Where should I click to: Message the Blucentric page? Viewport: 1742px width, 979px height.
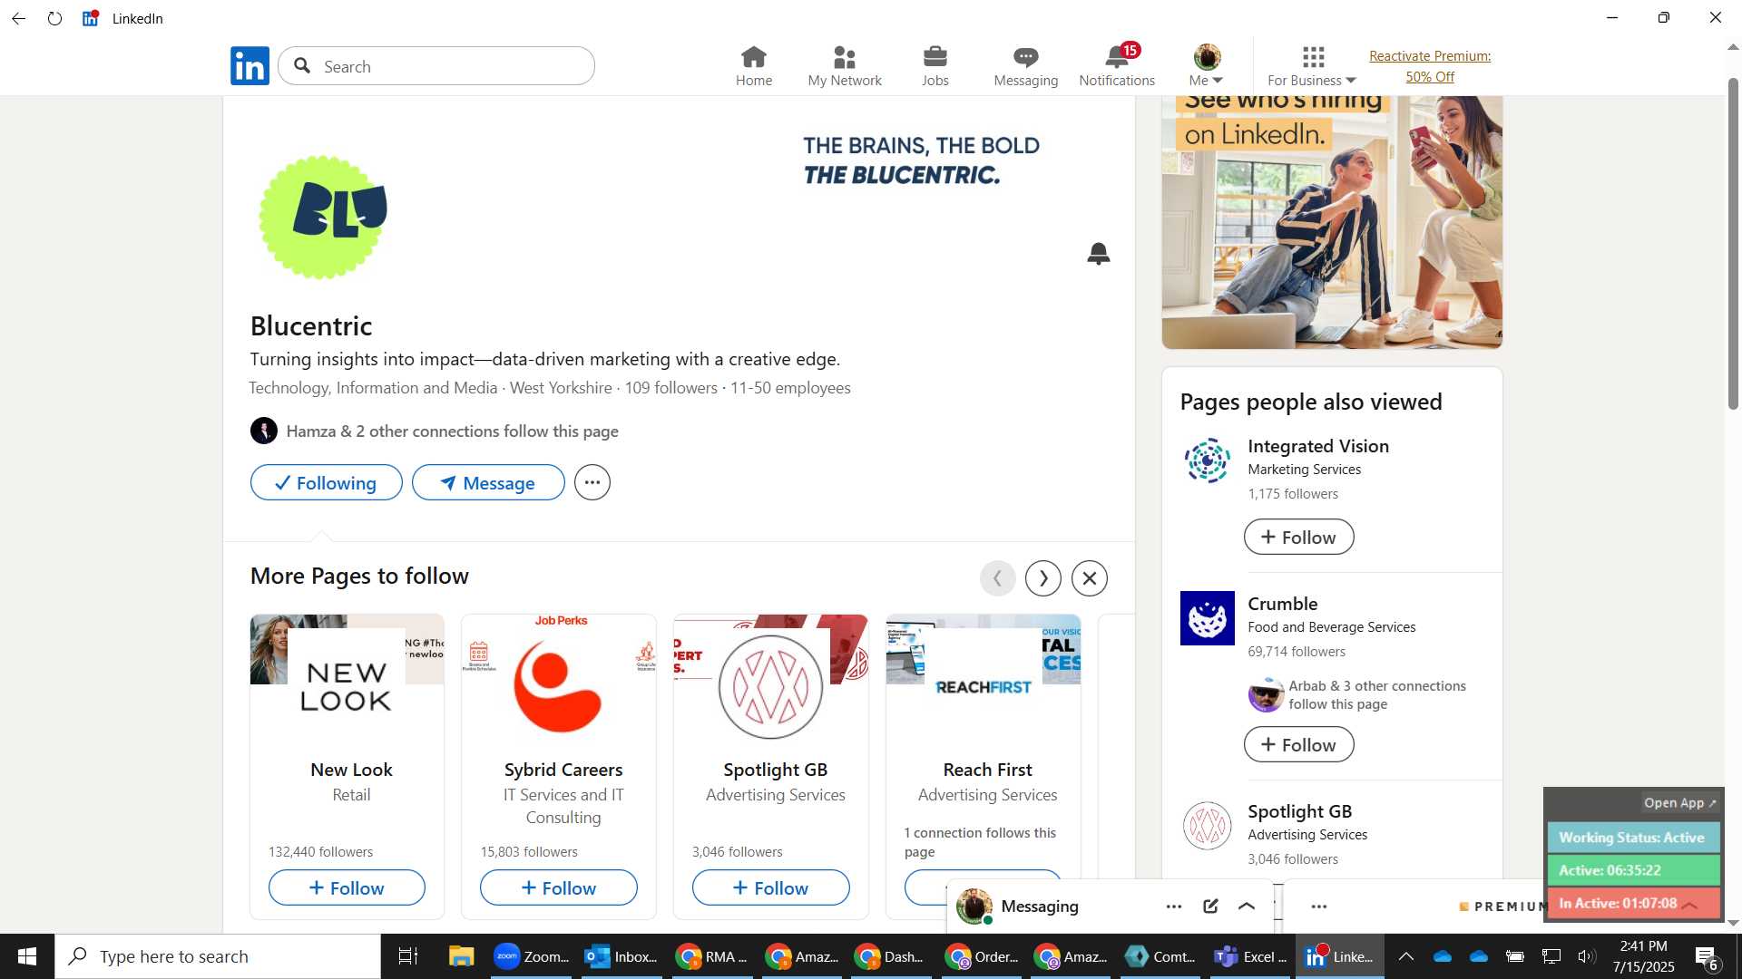tap(488, 482)
